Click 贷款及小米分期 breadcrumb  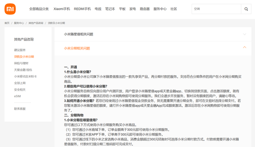56,23
